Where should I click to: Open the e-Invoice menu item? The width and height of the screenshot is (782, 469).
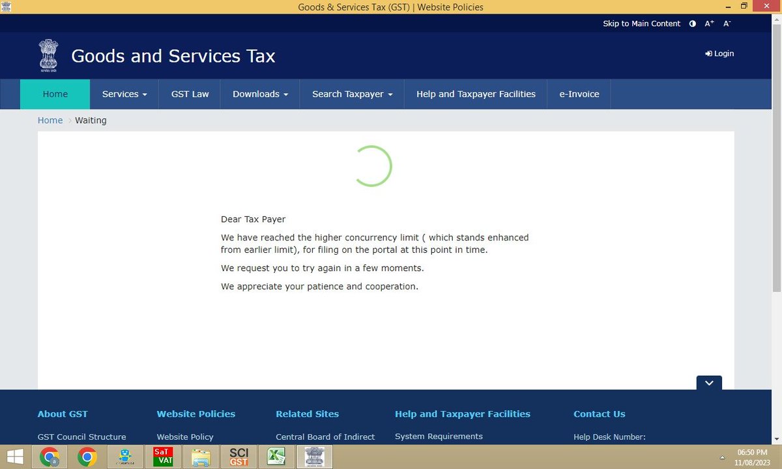(x=579, y=94)
